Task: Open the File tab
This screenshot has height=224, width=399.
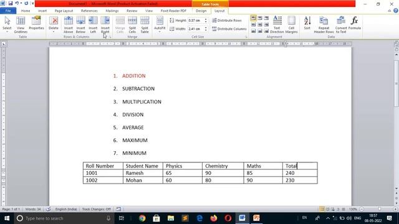Action: (x=8, y=11)
